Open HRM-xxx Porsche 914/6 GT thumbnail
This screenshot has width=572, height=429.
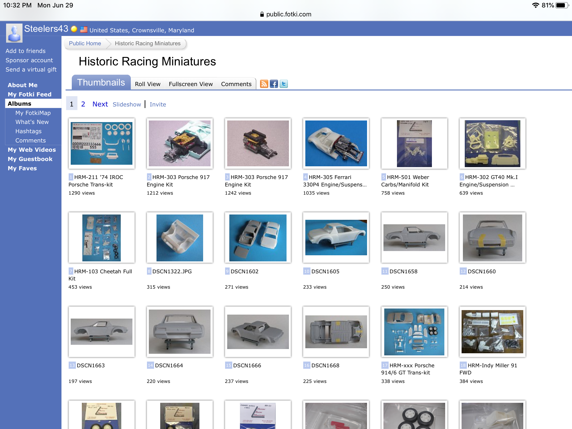414,332
